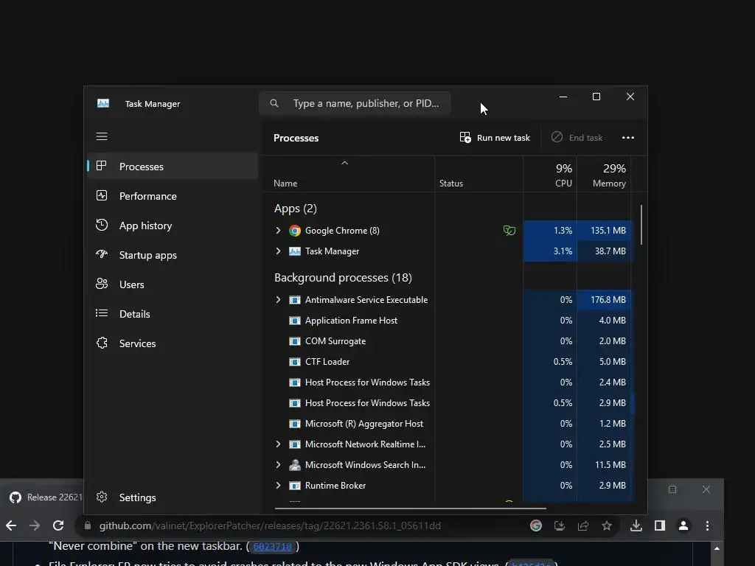Image resolution: width=755 pixels, height=566 pixels.
Task: Click the Settings gear icon
Action: click(102, 497)
